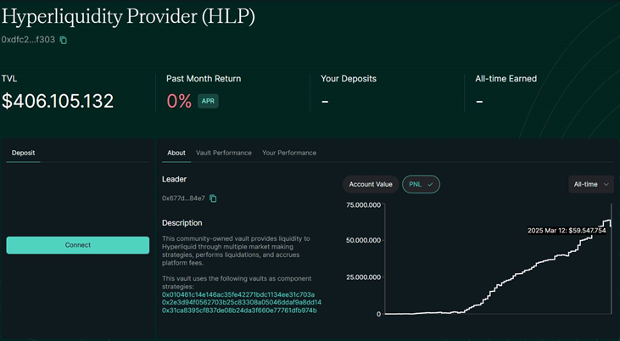The image size is (620, 341).
Task: Click the Your Deposits label
Action: point(349,79)
